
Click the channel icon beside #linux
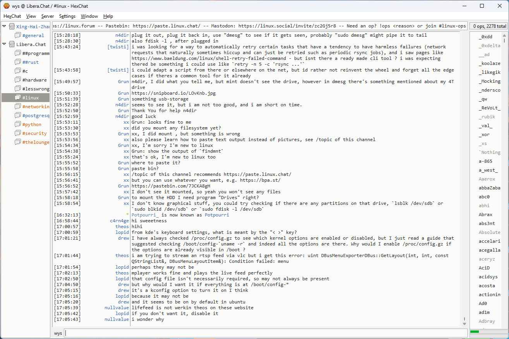[18, 98]
